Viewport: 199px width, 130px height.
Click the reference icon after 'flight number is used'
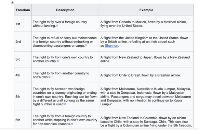click(65, 104)
